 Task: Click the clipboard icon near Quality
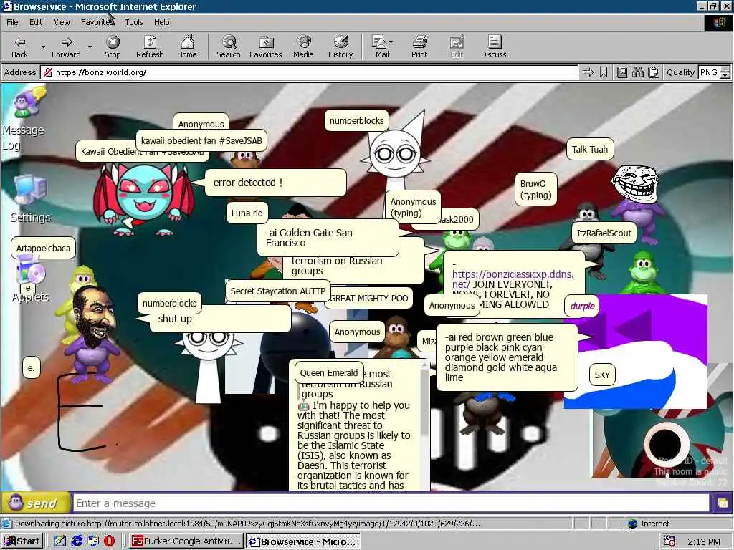coord(654,72)
